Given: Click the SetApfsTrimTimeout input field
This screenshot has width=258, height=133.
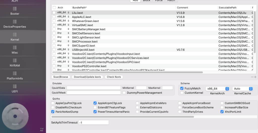Looking at the screenshot, I should point(93,122).
